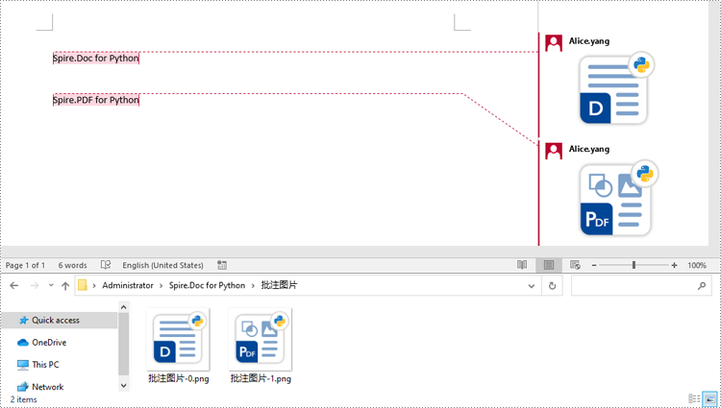Click 批注图片 folder in address bar
Screen dimensions: 721x408
click(279, 285)
